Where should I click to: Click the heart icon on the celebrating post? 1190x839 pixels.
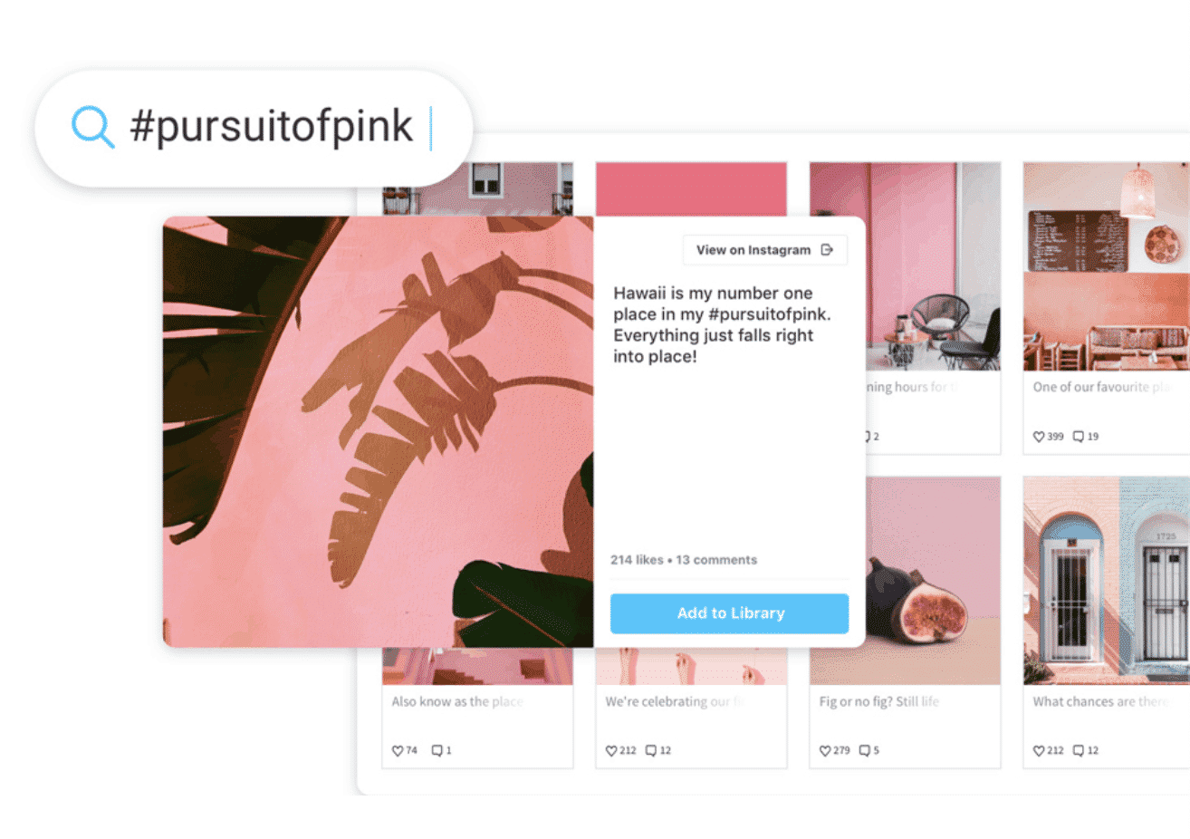(611, 751)
